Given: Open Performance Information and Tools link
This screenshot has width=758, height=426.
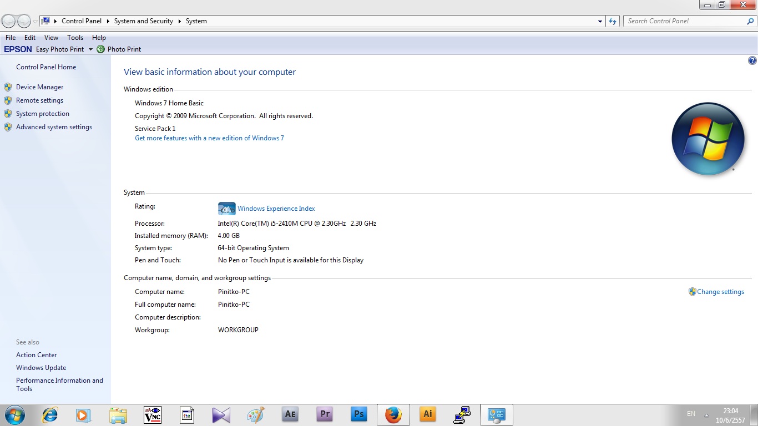Looking at the screenshot, I should [x=59, y=384].
